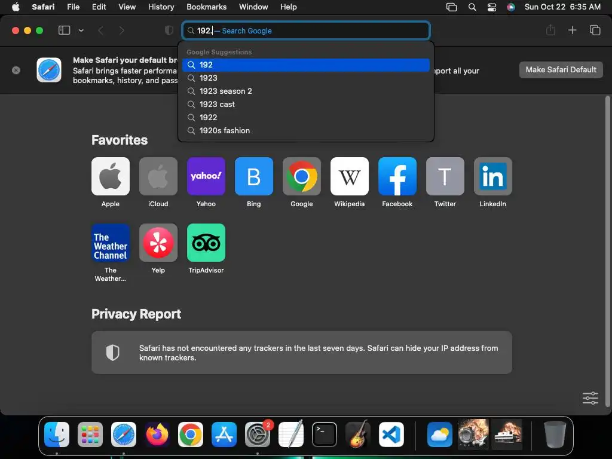
Task: Open the Weather app in Dock
Action: coord(439,434)
